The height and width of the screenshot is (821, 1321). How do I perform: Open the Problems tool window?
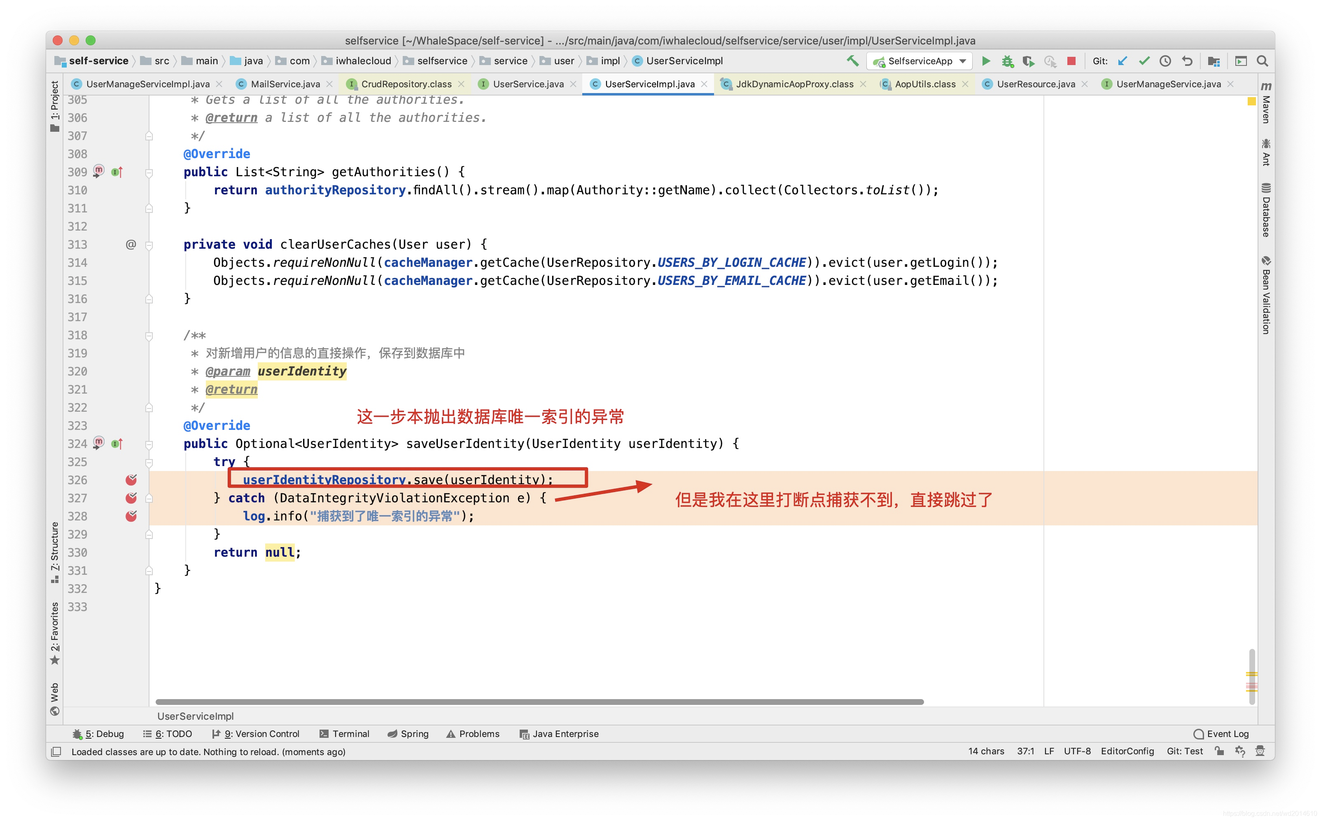point(472,734)
